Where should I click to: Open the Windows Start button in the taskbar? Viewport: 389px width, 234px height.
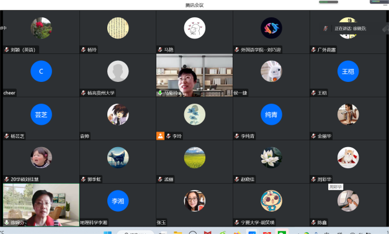(107, 233)
